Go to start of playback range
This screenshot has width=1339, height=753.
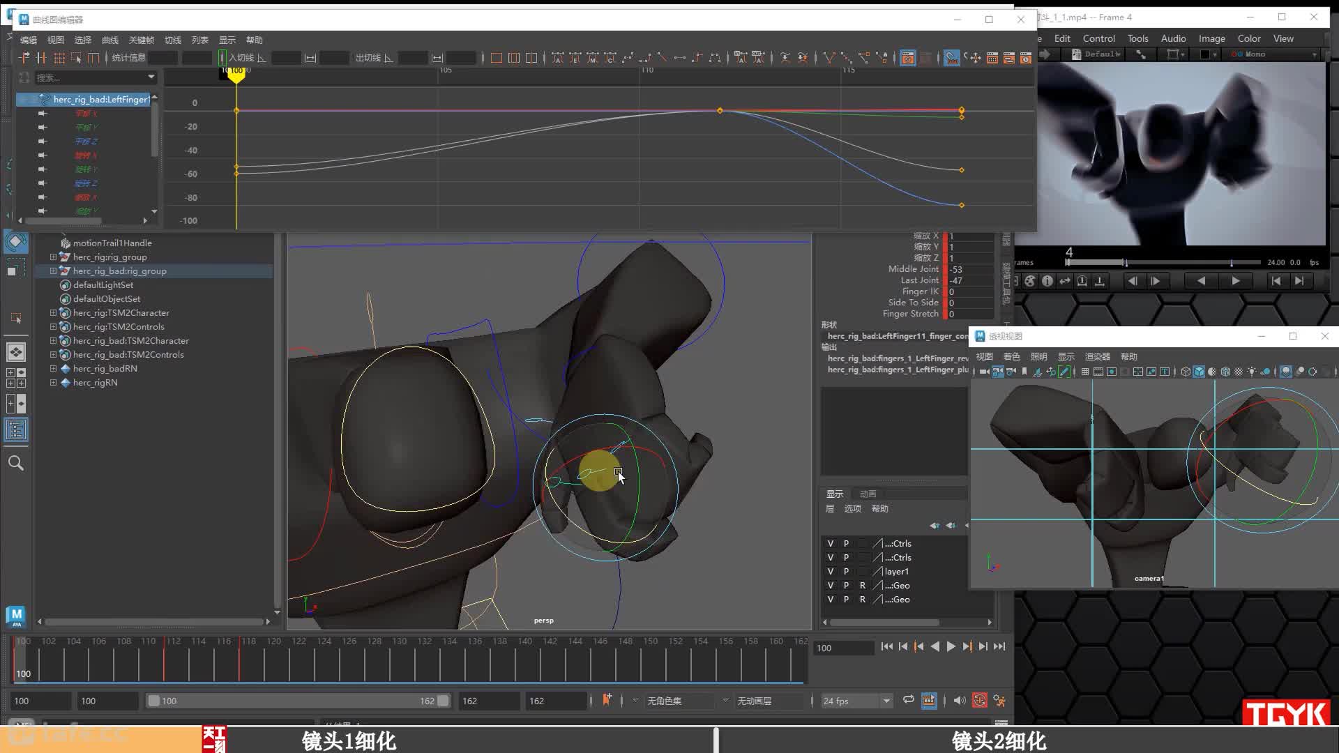coord(886,646)
